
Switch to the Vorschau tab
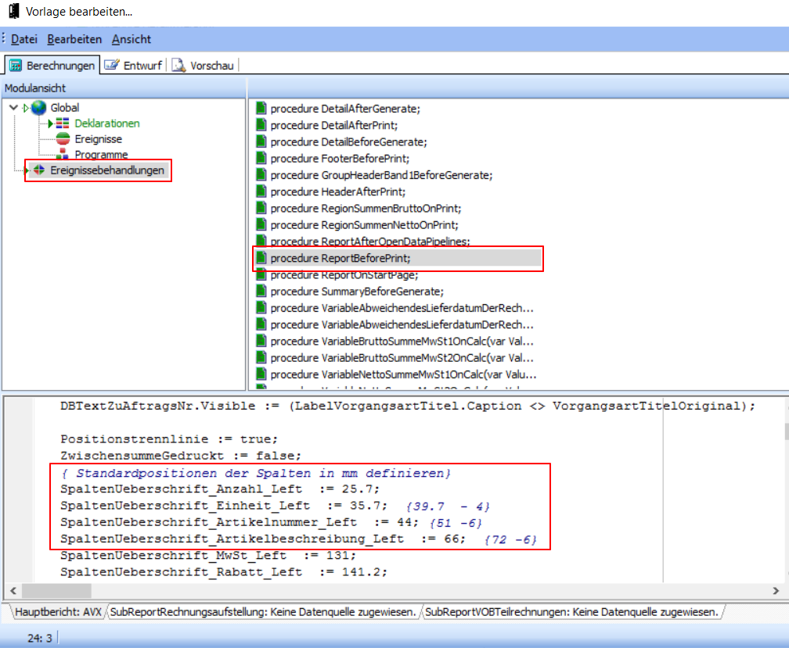point(203,66)
